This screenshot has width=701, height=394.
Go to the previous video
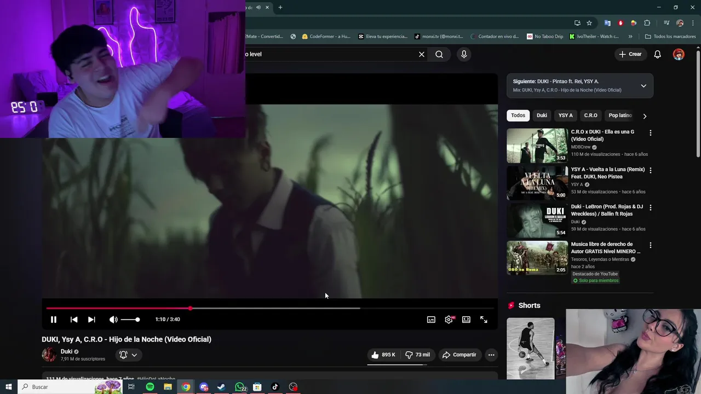point(74,320)
